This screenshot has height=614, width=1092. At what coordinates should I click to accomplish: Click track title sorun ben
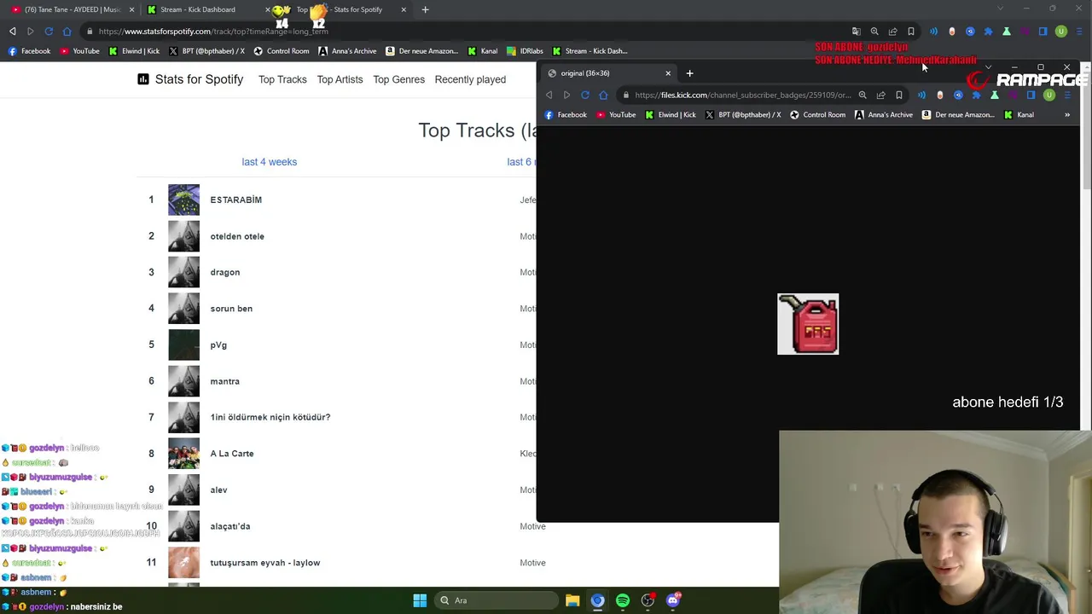(x=231, y=309)
